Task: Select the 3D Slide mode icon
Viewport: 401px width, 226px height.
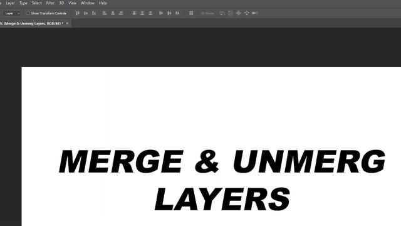Action: click(x=246, y=13)
